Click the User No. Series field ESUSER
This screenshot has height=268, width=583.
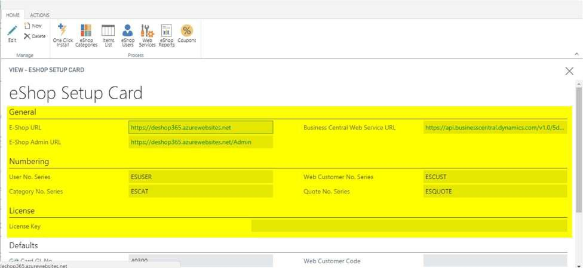[201, 177]
